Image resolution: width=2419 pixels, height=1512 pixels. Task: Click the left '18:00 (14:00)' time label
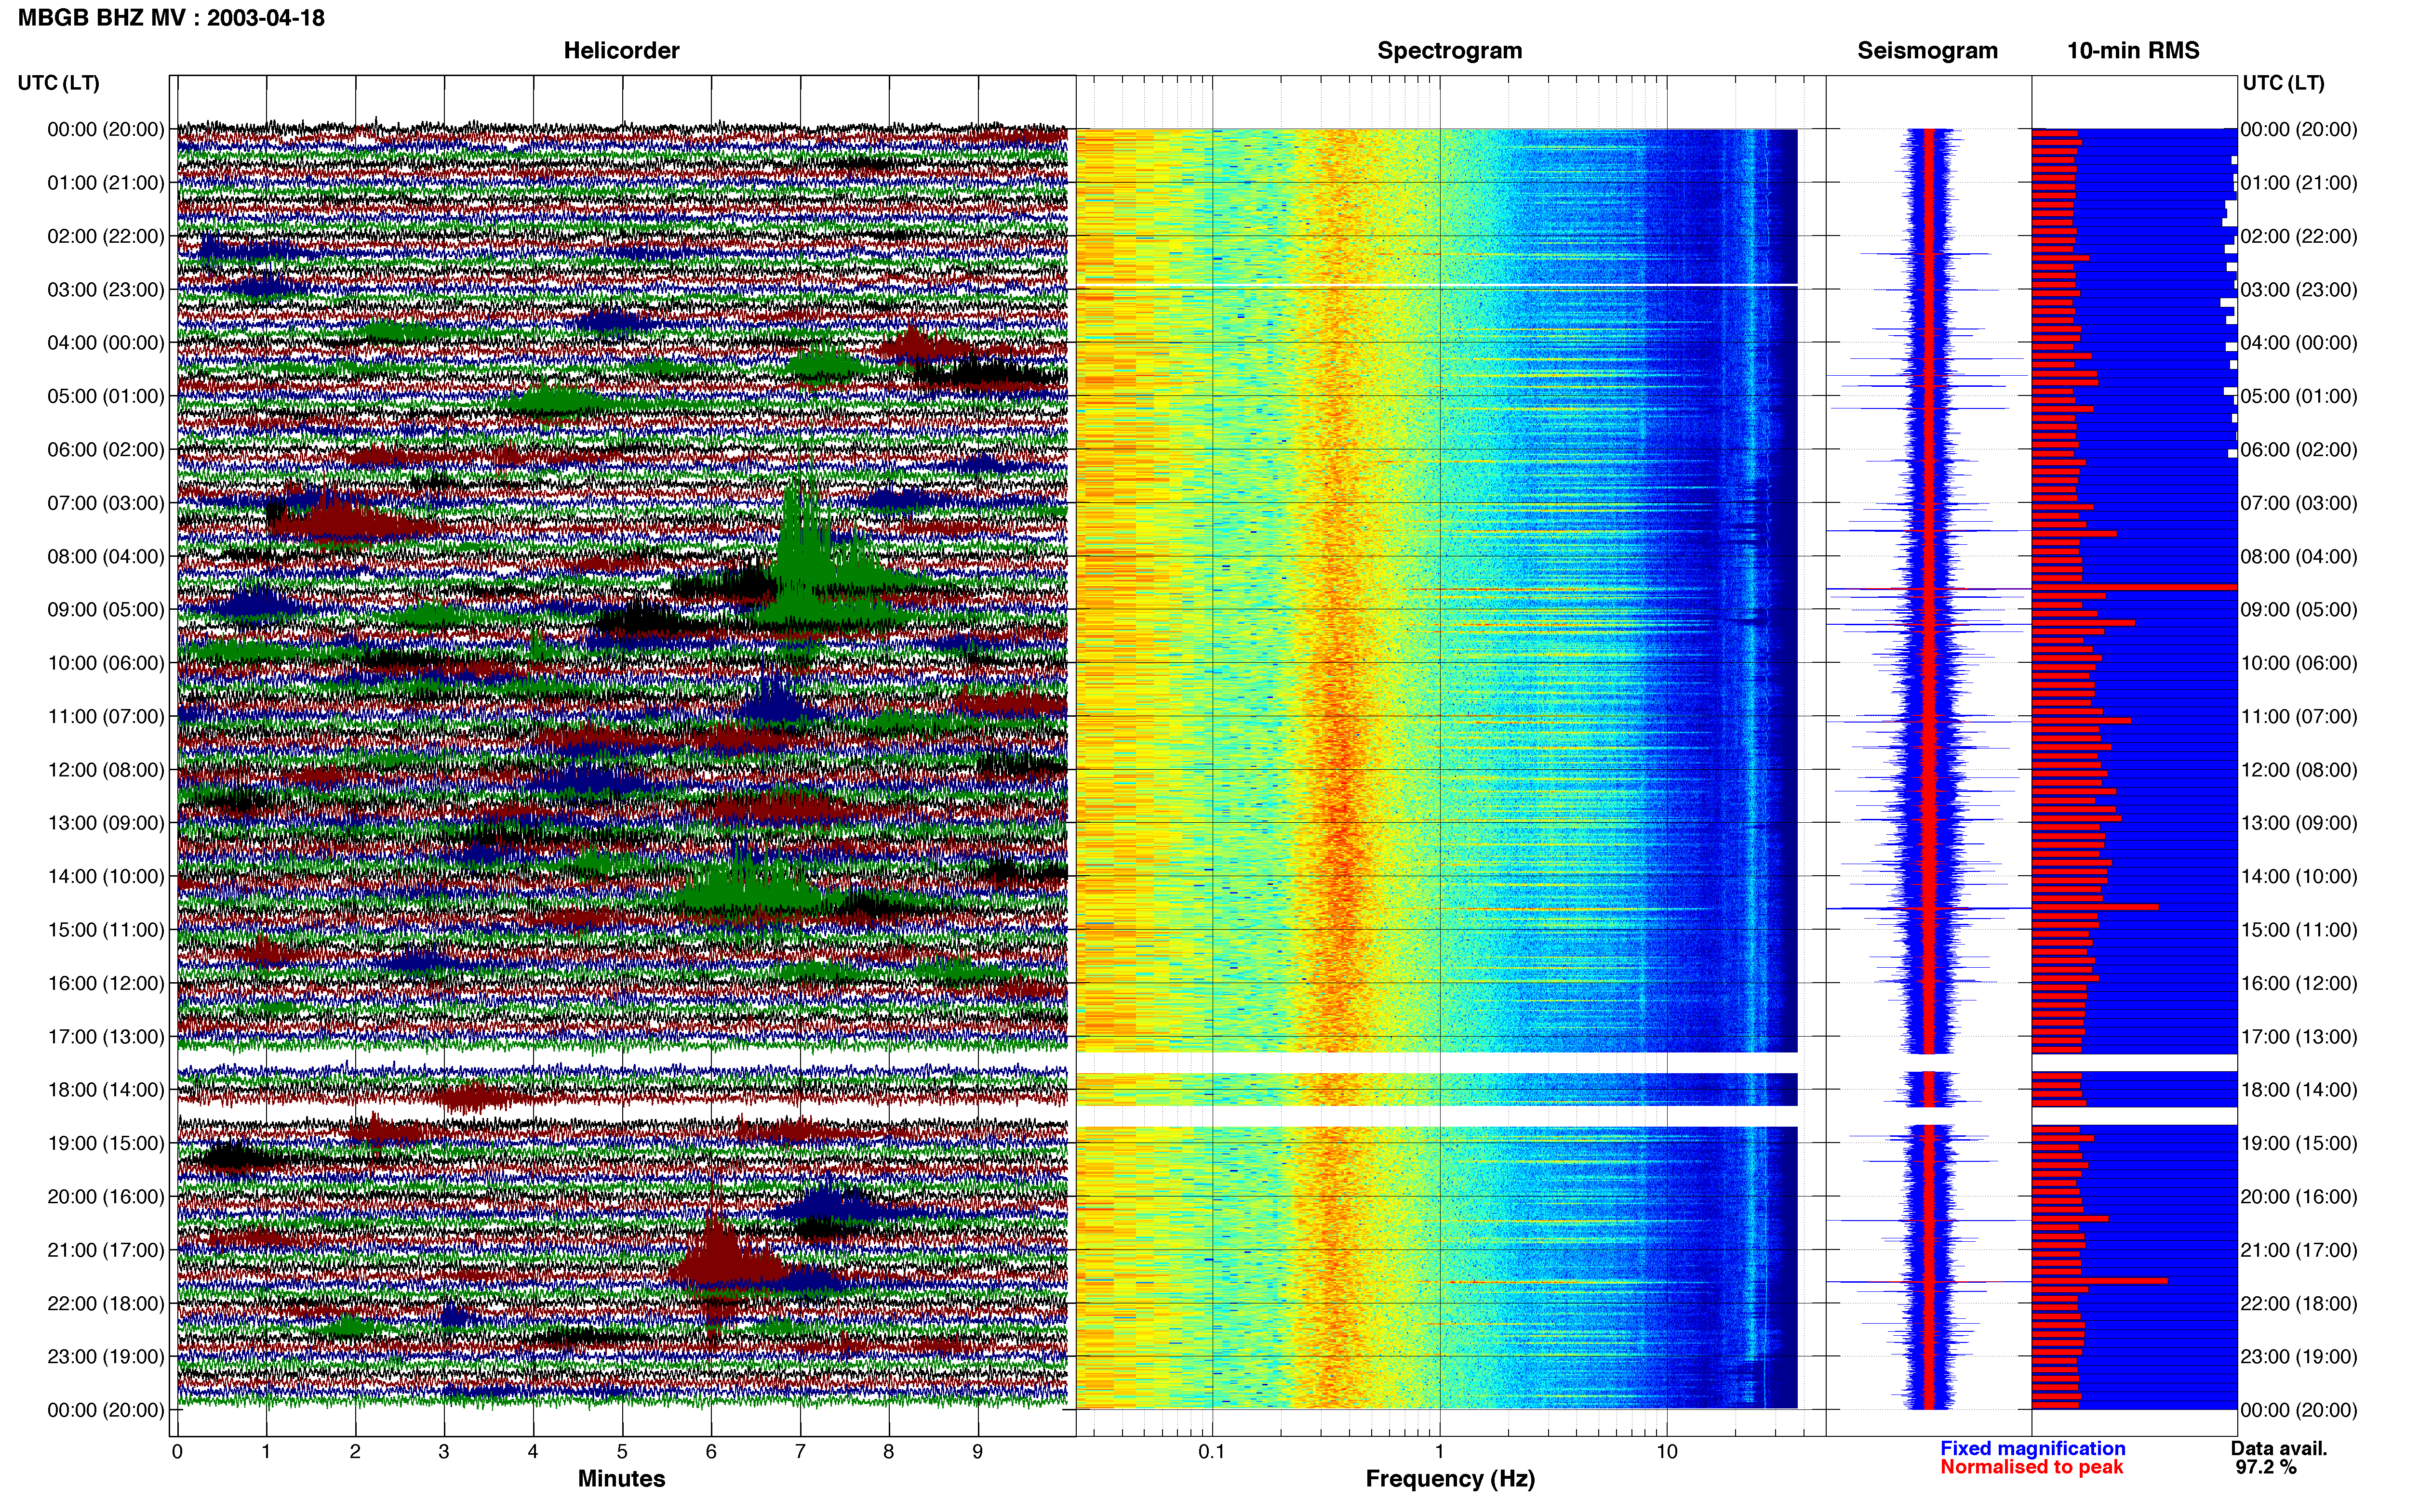click(105, 1090)
